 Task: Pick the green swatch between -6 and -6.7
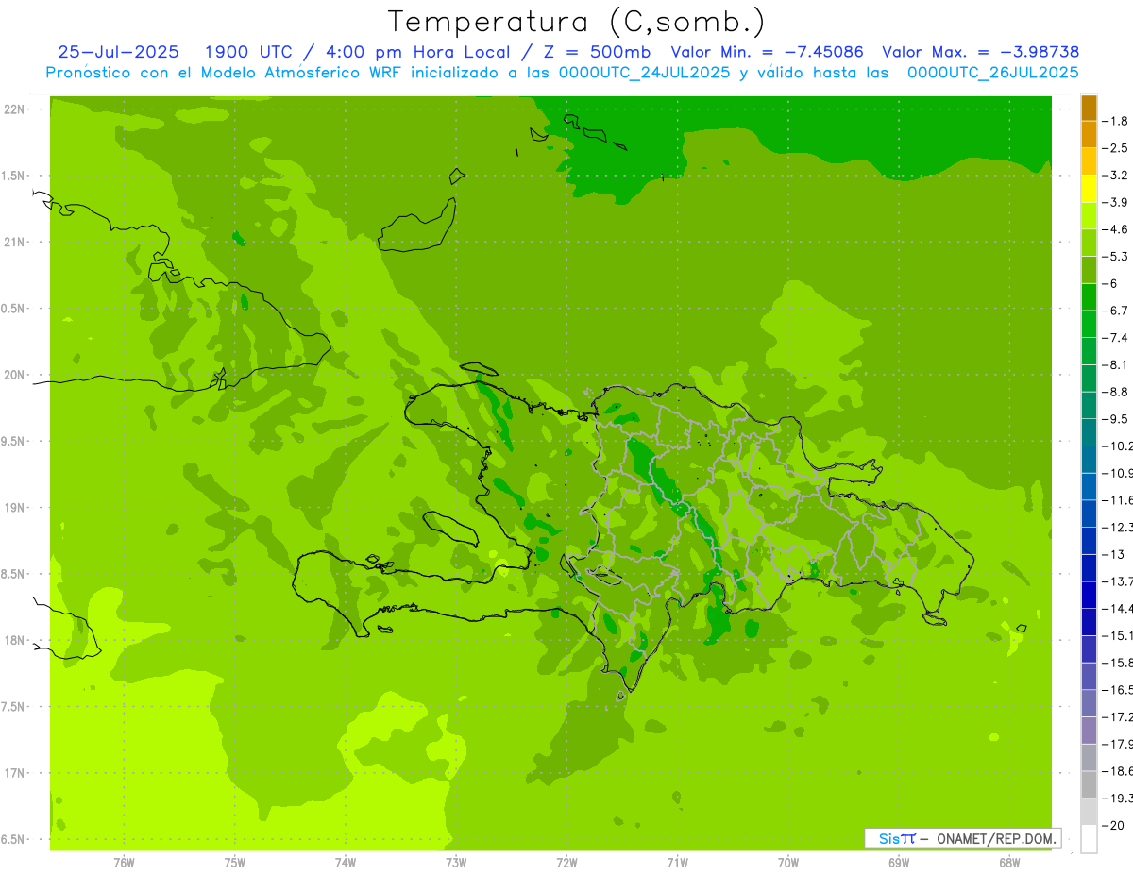[x=1090, y=297]
